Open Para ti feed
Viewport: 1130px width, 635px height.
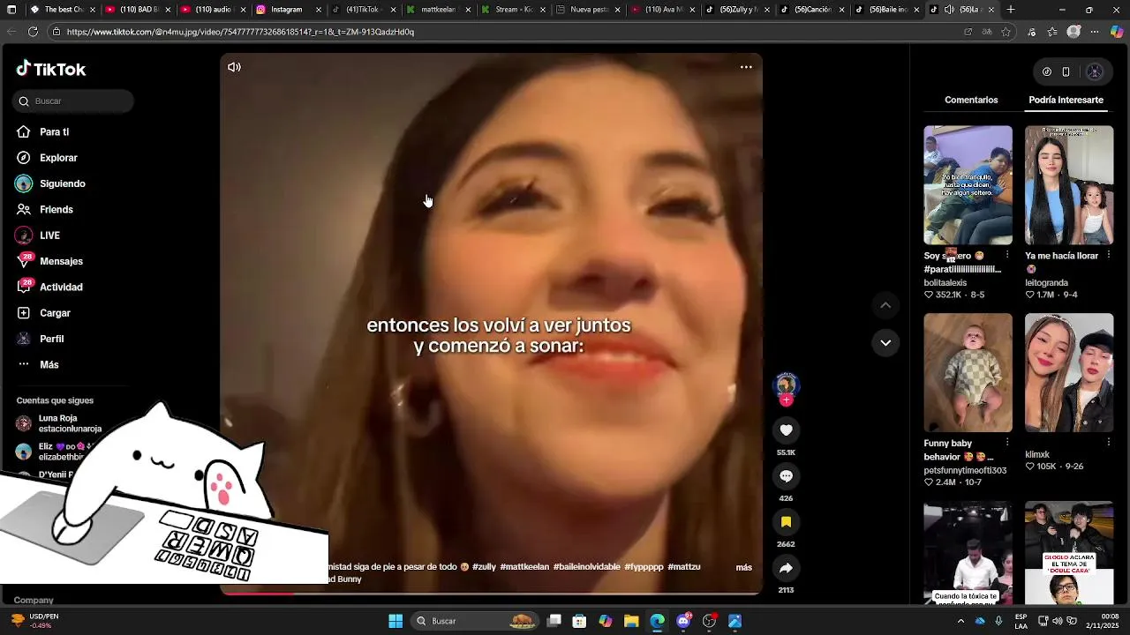[54, 132]
